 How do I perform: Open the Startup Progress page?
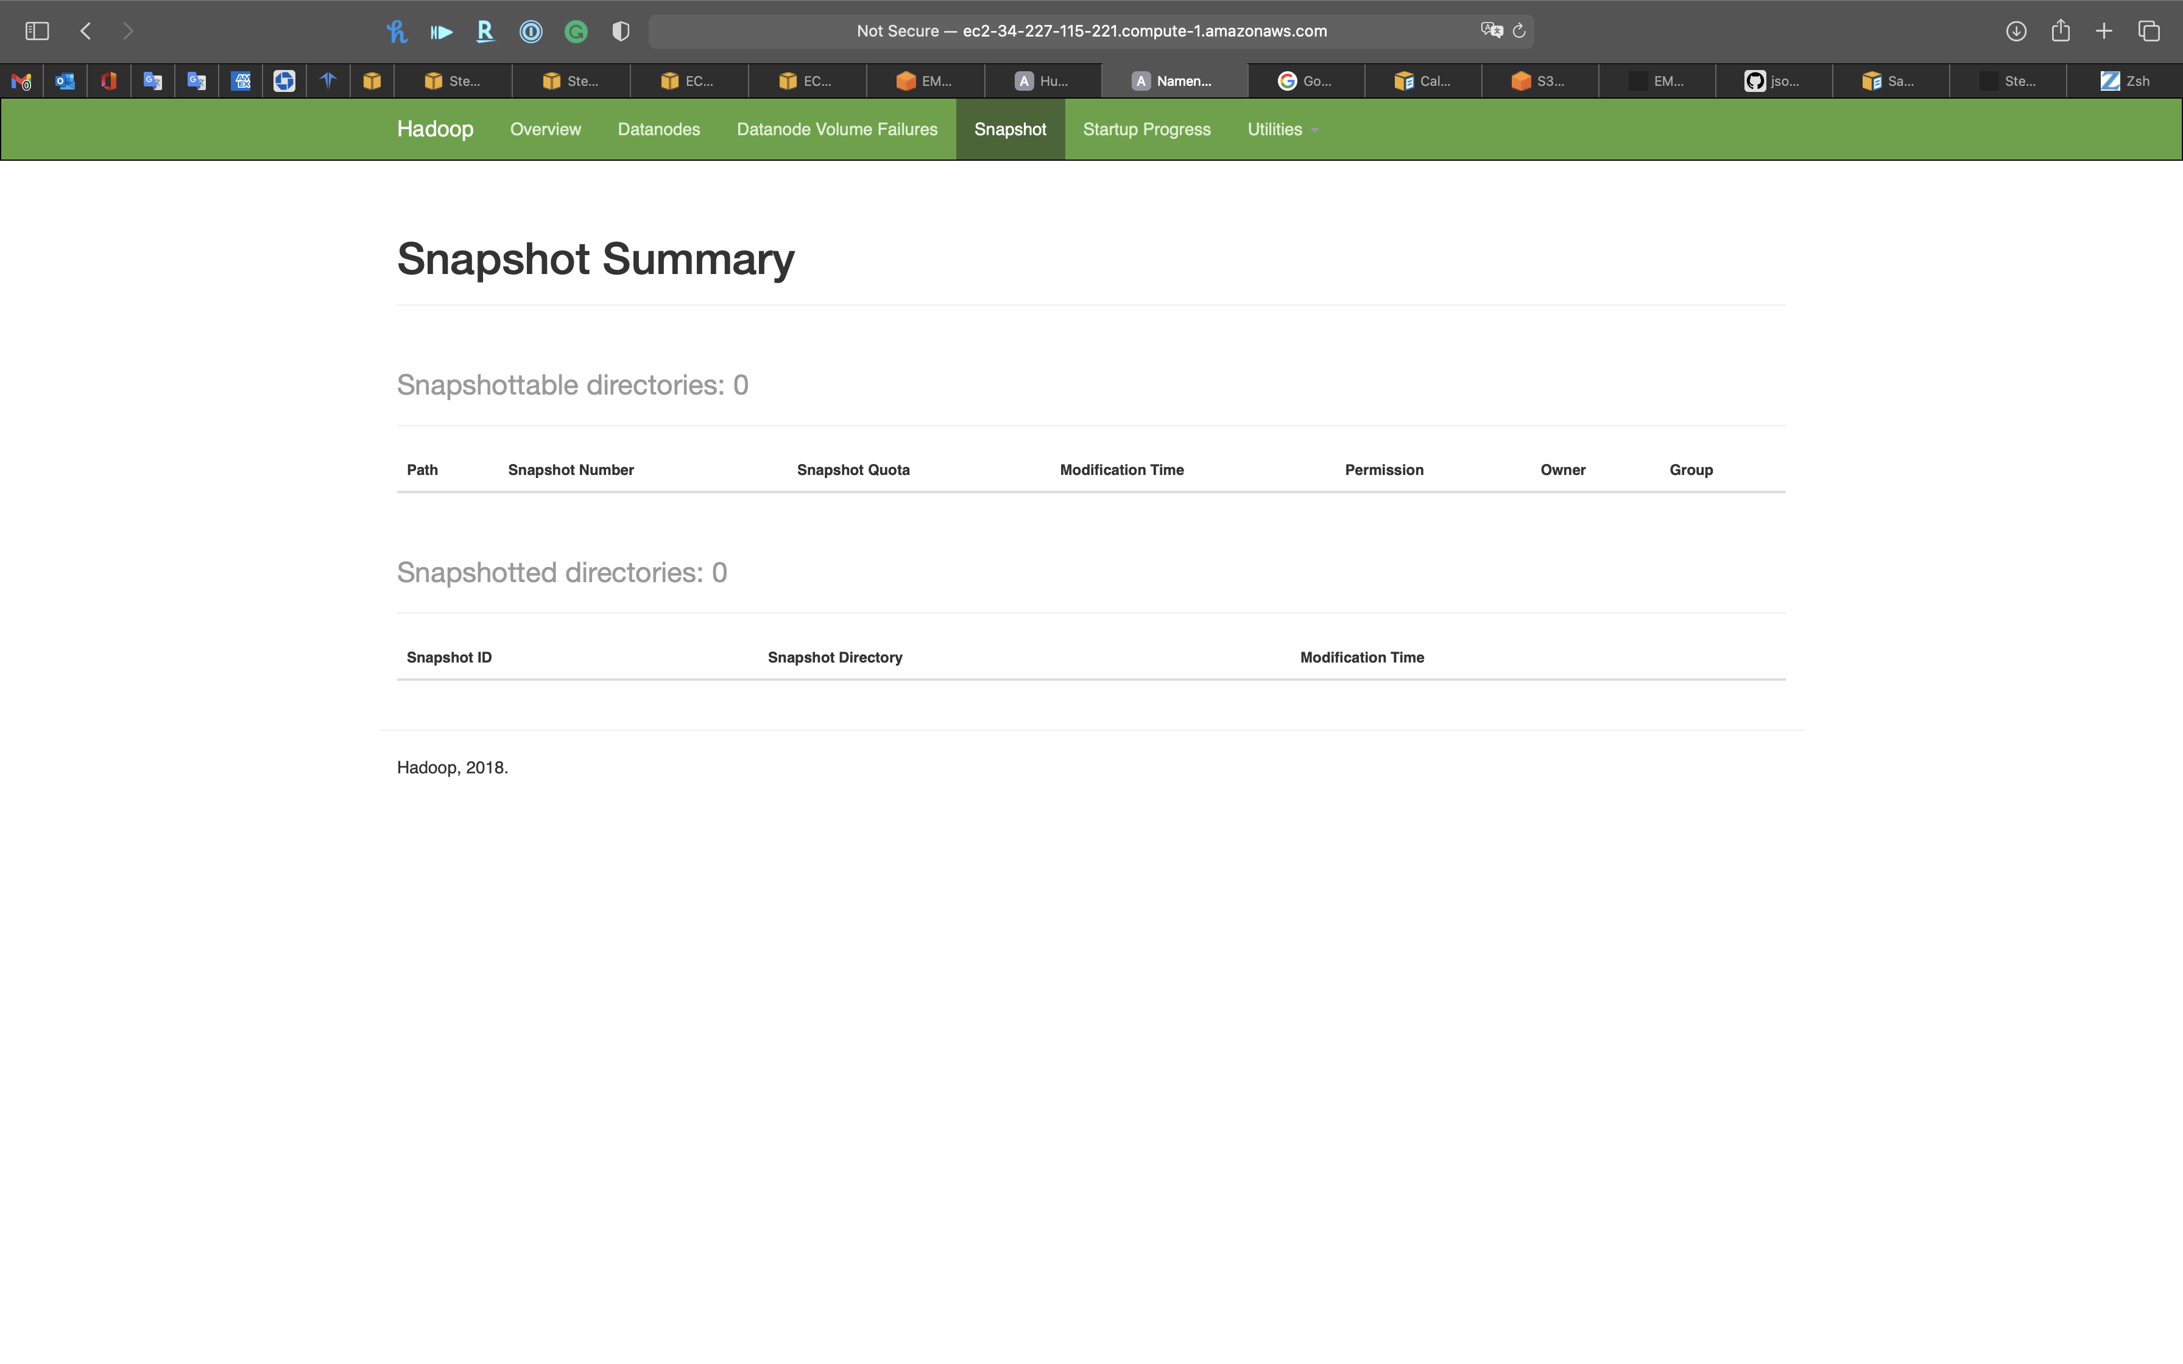point(1146,130)
